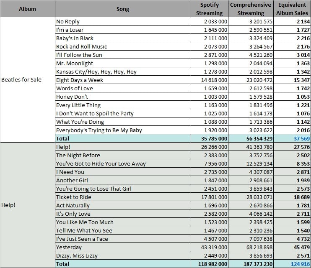Click the No Reply song cell
311x268 pixels.
coord(123,21)
